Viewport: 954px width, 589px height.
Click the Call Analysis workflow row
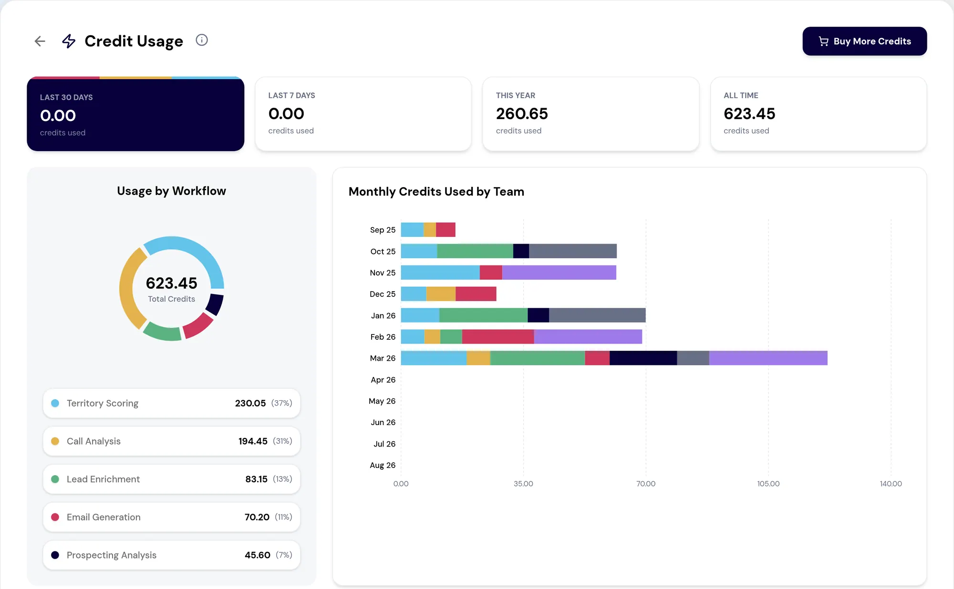pos(171,441)
